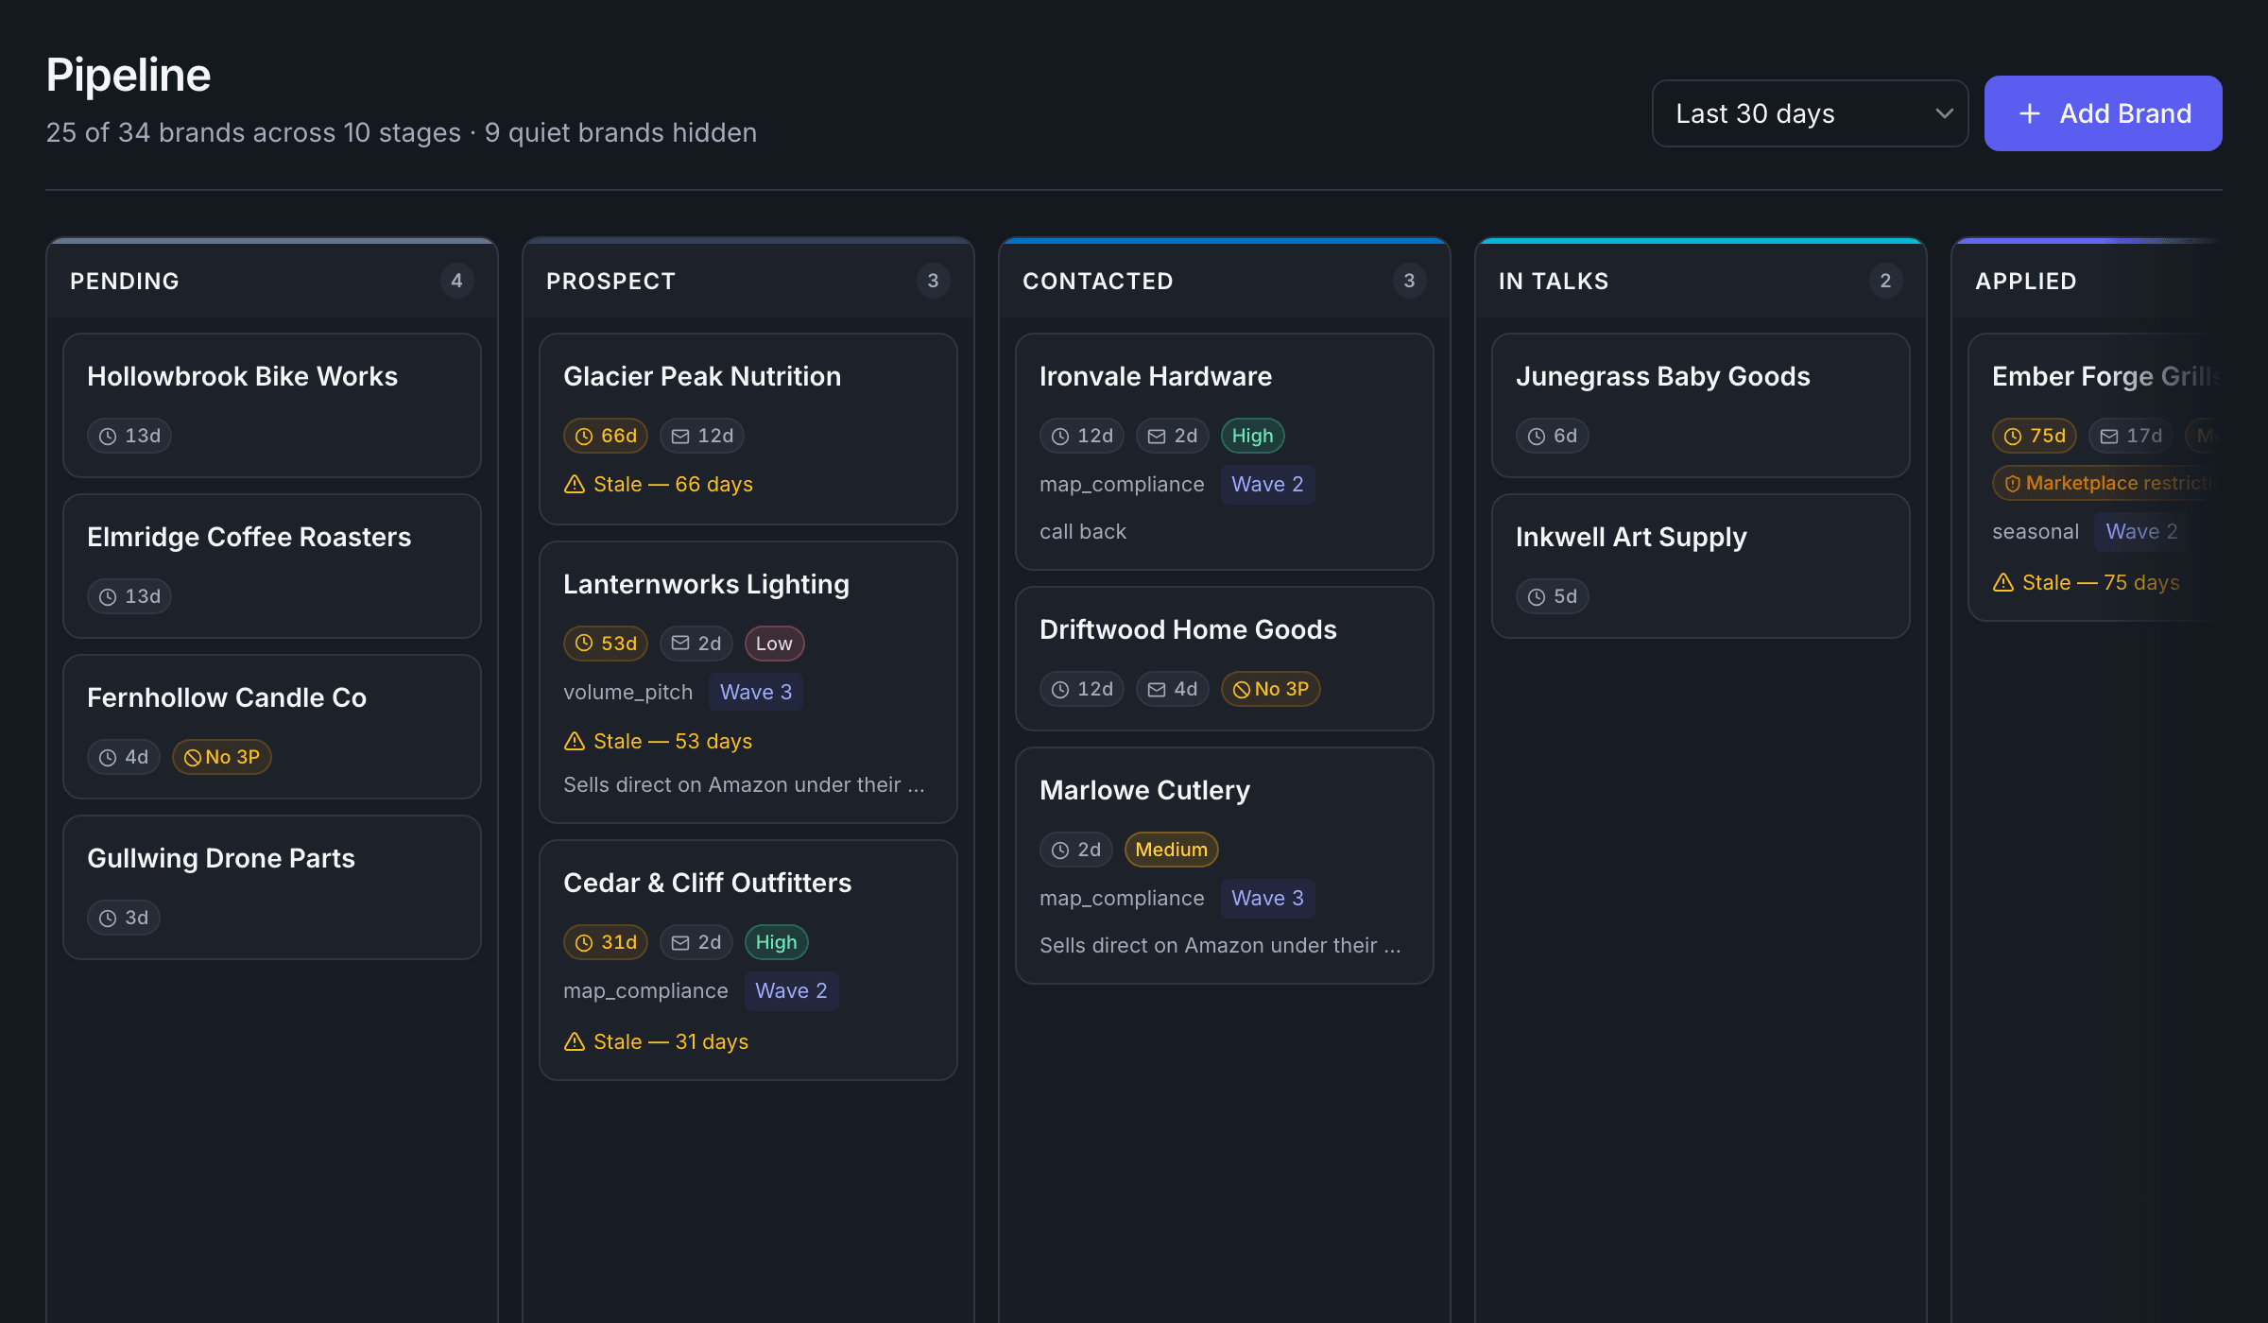Image resolution: width=2268 pixels, height=1323 pixels.
Task: Click the In Talks count badge showing 2
Action: [x=1885, y=281]
